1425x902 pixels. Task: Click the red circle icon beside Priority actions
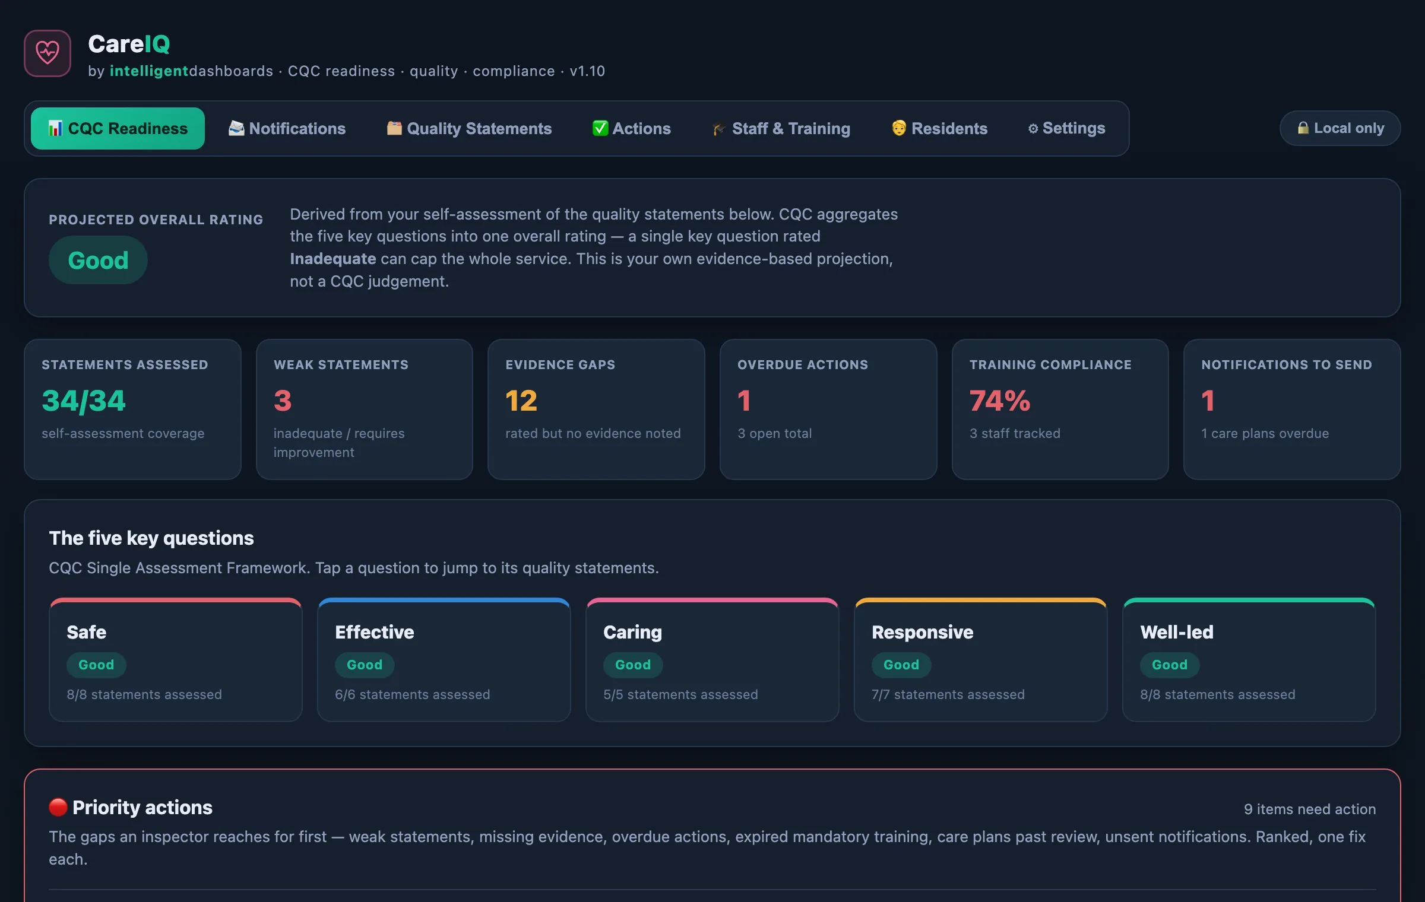click(58, 807)
